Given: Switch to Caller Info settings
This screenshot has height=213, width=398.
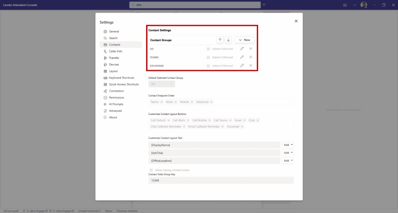Looking at the screenshot, I should tap(115, 51).
